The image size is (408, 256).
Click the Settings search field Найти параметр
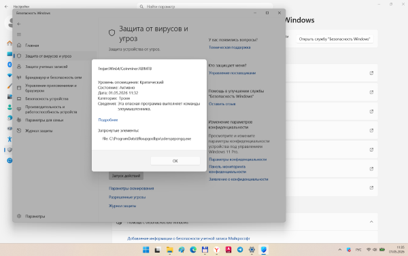click(x=205, y=6)
